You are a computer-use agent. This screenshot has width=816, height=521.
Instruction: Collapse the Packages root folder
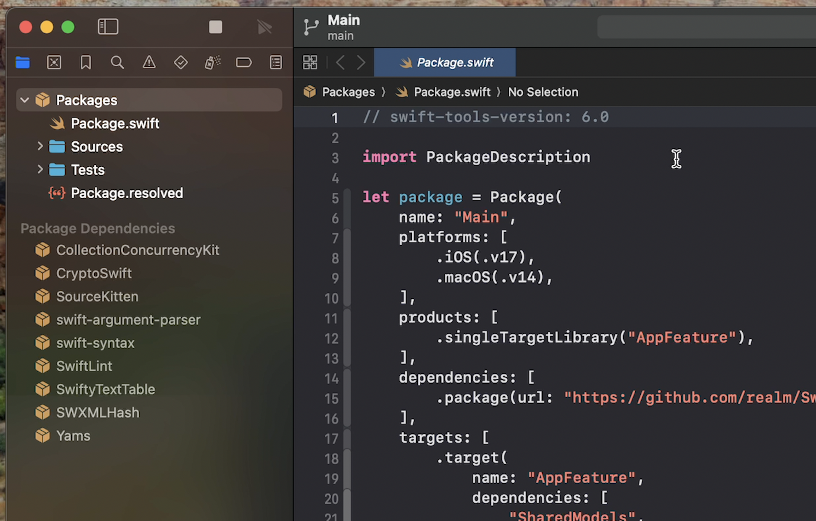click(25, 100)
